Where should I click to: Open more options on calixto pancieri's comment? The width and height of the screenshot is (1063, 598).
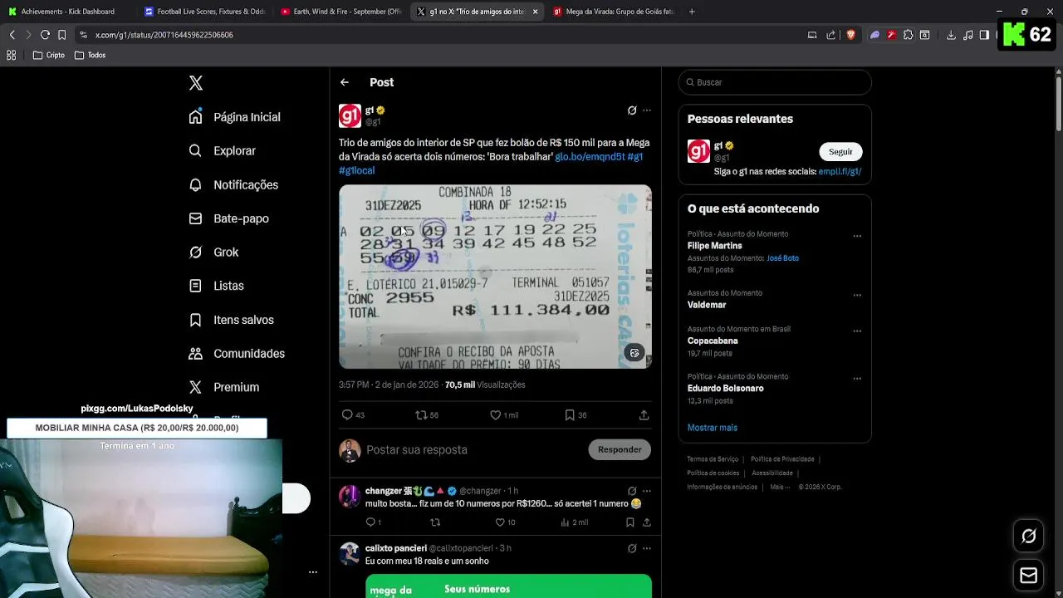pyautogui.click(x=647, y=548)
